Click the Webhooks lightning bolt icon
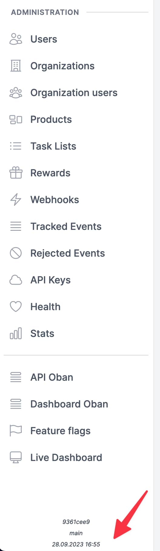Viewport: 160px width, 551px height. pos(16,200)
